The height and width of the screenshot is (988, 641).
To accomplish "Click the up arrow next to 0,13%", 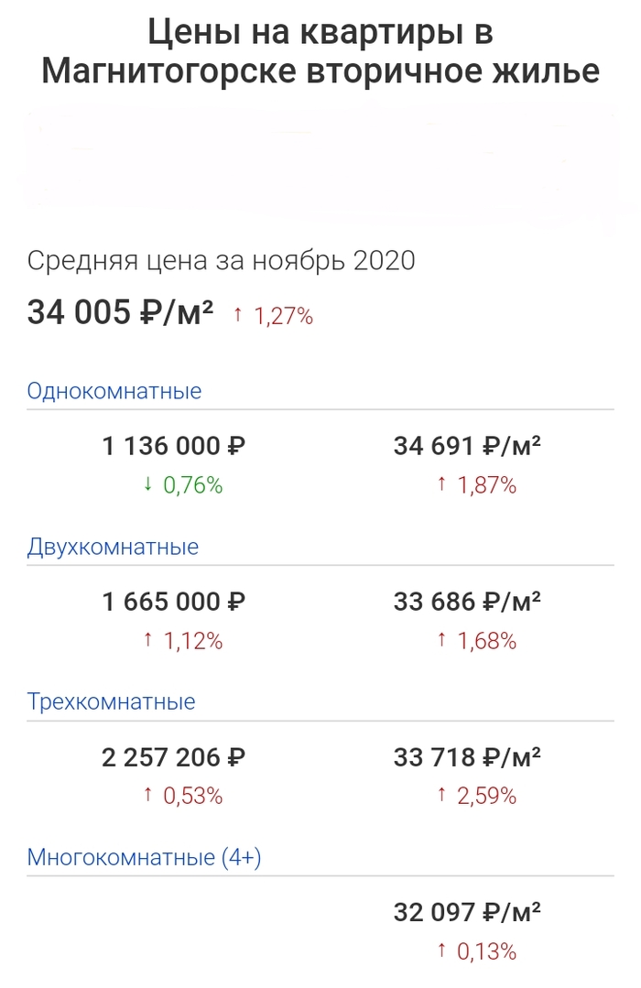I will coord(441,951).
